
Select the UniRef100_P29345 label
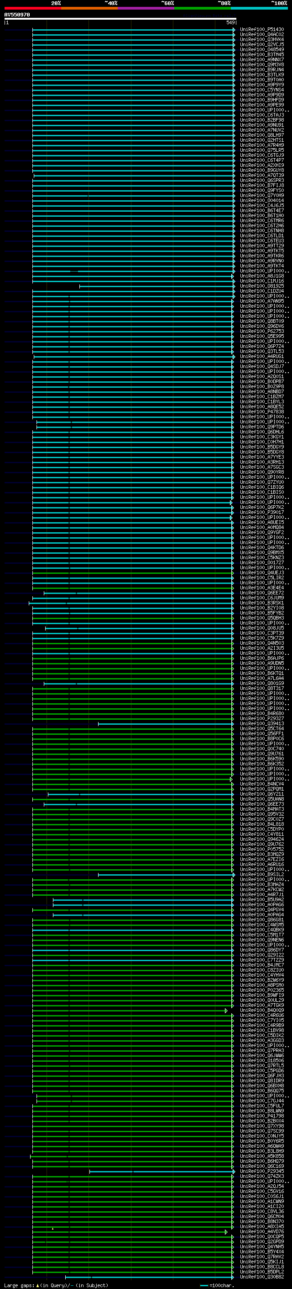click(262, 1171)
